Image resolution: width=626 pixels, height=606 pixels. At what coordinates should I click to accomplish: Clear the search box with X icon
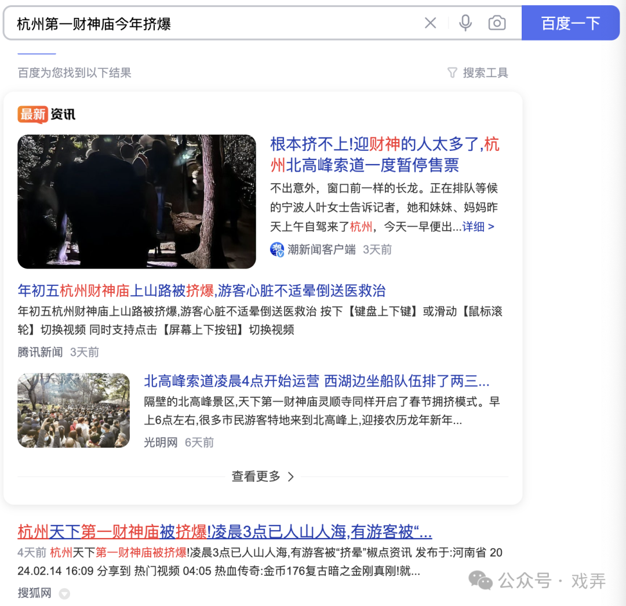click(x=430, y=23)
